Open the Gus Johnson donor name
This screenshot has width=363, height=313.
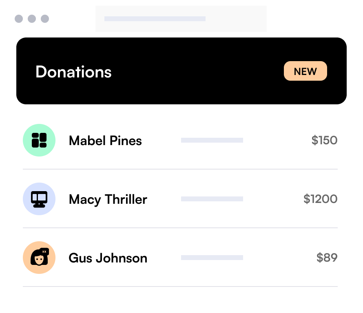(x=108, y=258)
